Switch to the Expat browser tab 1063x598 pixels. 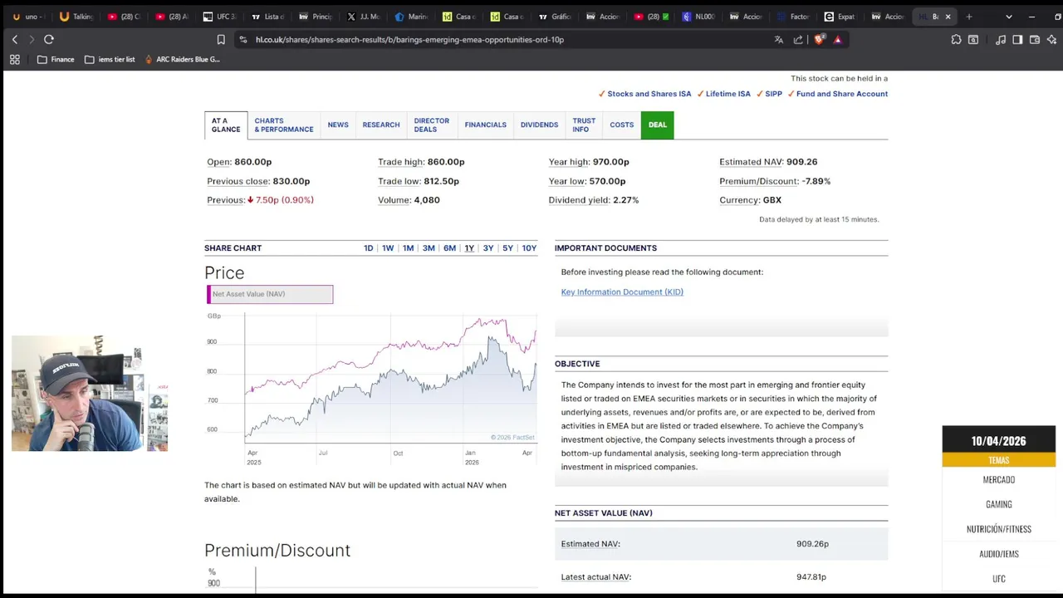click(x=841, y=17)
